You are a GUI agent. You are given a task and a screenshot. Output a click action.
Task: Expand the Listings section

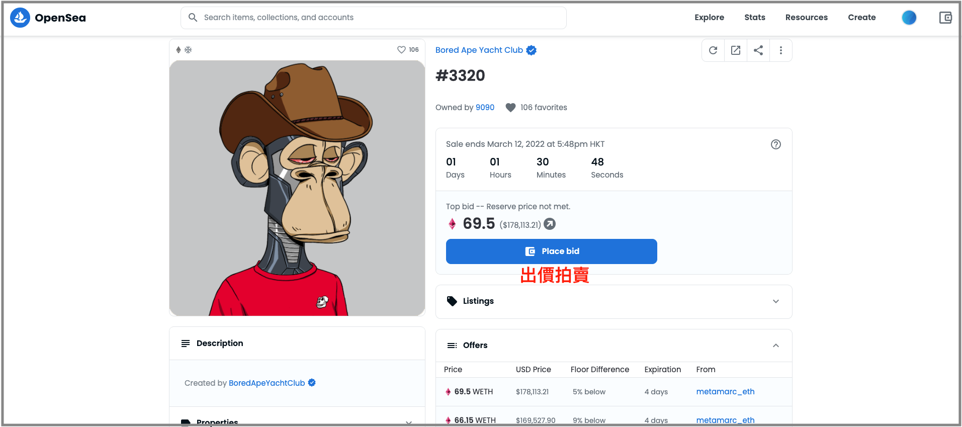coord(614,301)
